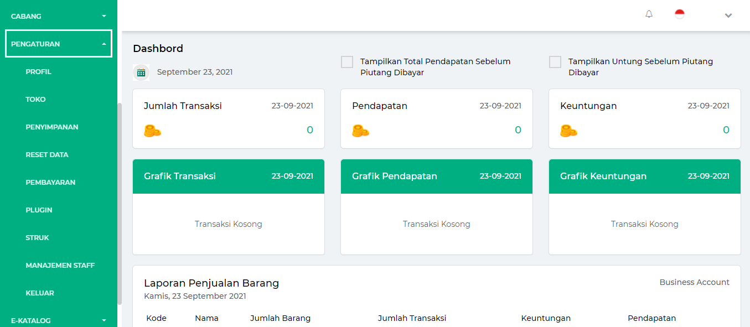Screen dimensions: 750x327
Task: Collapse the PENGATURAN sidebar section
Action: [x=59, y=44]
